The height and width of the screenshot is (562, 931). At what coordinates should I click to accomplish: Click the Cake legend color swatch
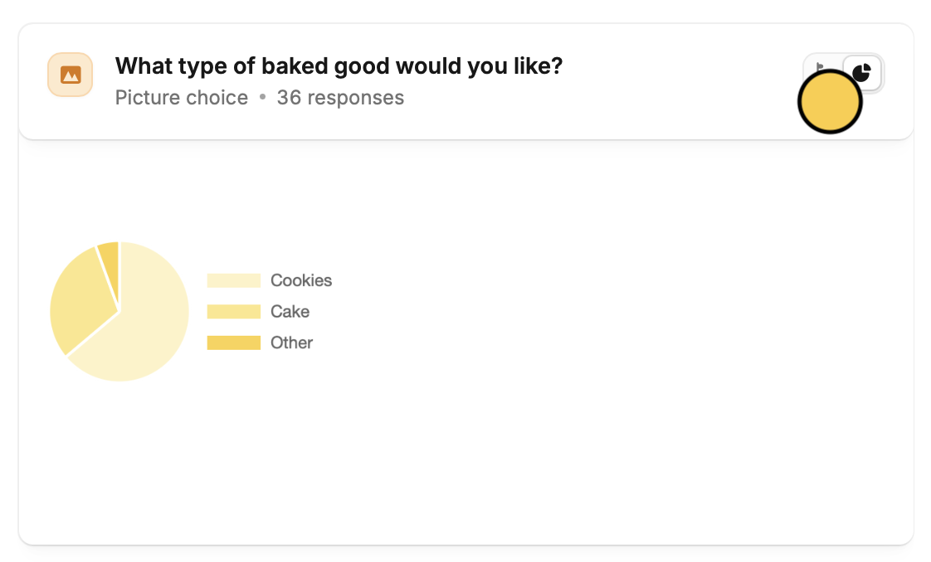click(233, 312)
